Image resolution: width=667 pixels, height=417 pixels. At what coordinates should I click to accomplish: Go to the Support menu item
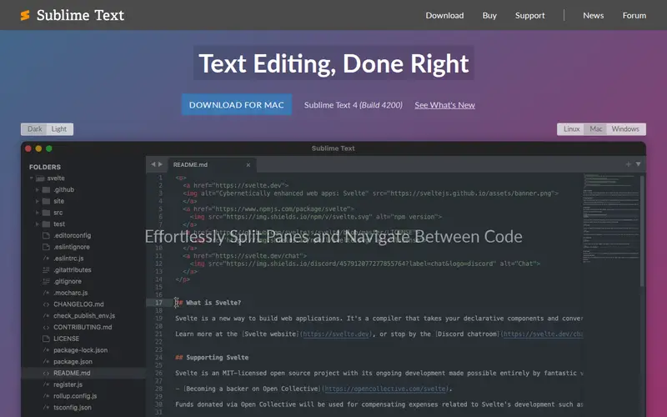[x=529, y=15]
